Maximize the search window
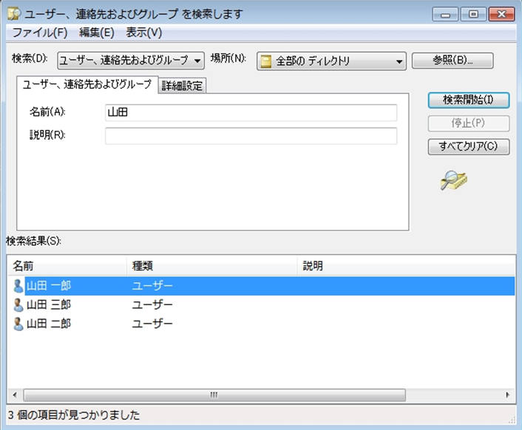This screenshot has height=430, width=522. coord(473,14)
